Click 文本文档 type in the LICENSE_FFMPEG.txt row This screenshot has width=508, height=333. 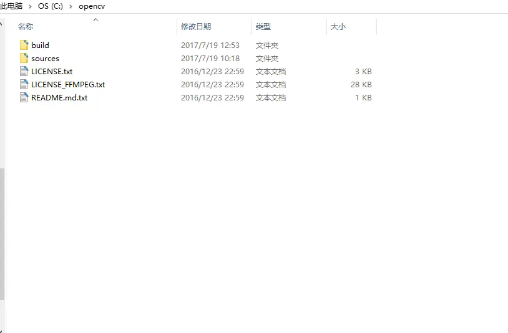click(271, 85)
